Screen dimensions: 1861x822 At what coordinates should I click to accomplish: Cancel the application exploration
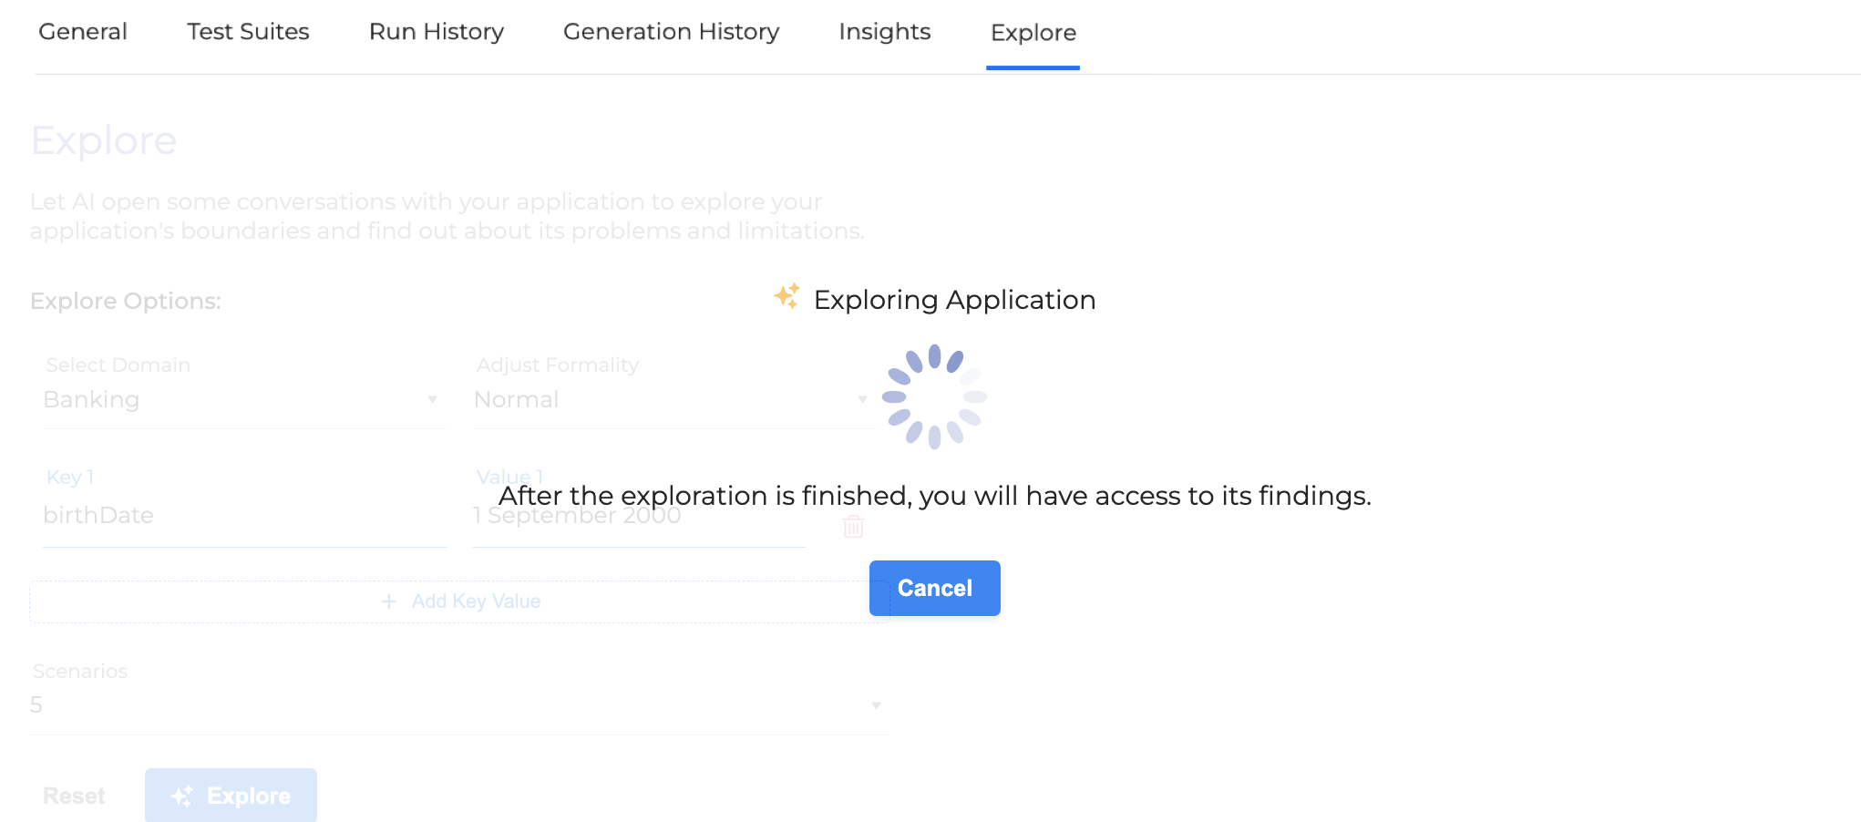click(934, 588)
